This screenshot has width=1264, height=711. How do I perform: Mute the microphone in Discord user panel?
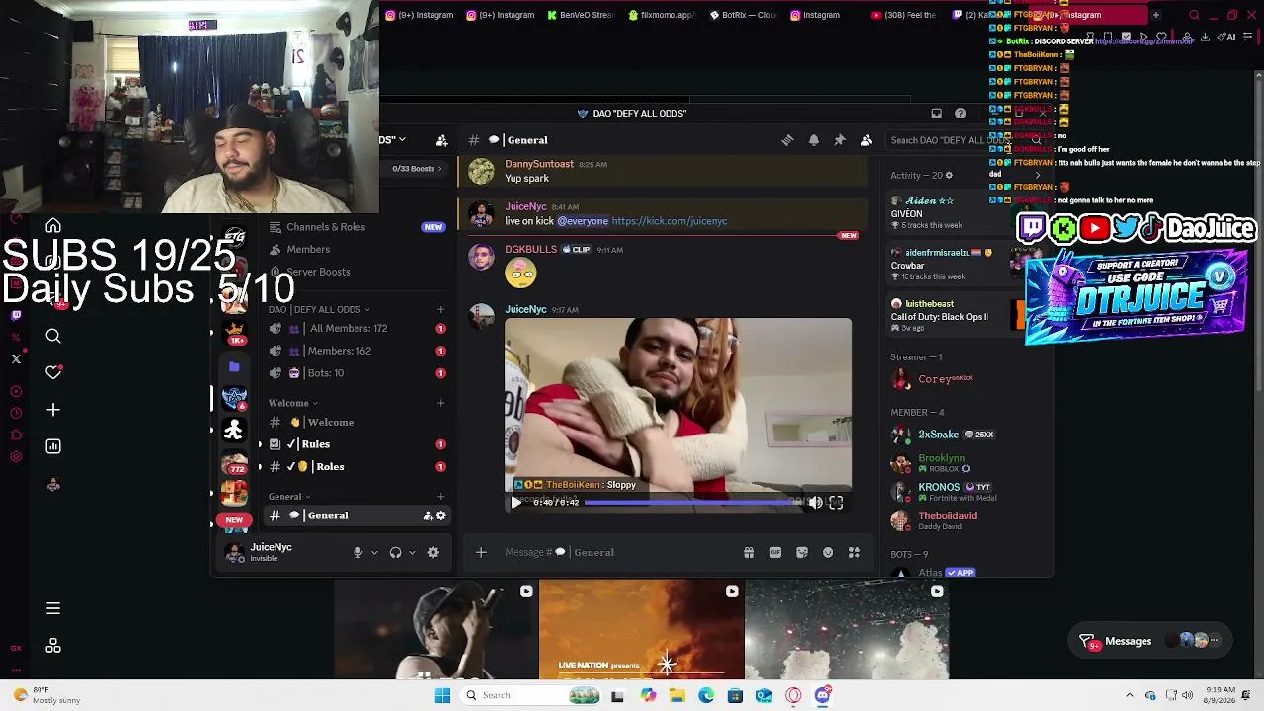tap(358, 553)
